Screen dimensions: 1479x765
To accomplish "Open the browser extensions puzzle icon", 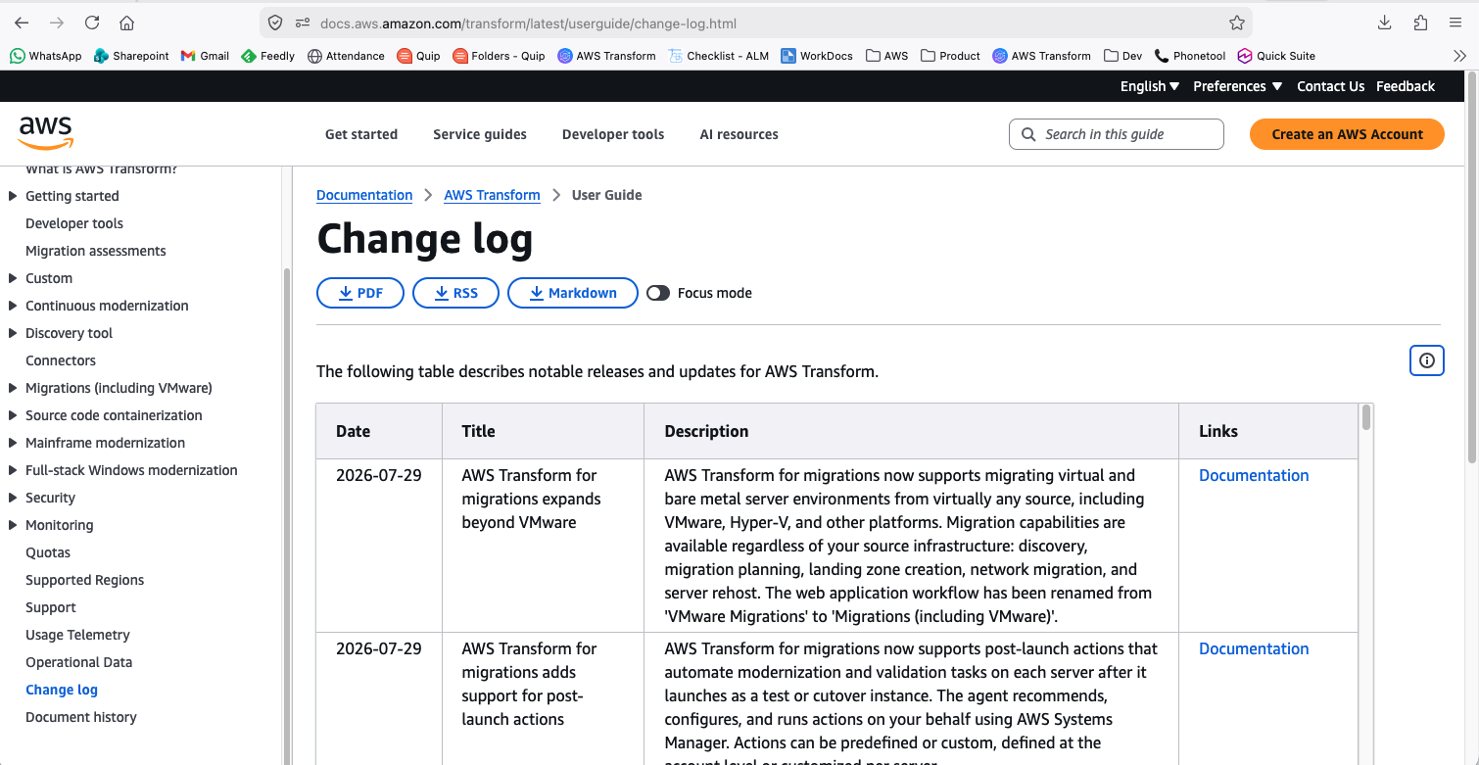I will tap(1420, 23).
